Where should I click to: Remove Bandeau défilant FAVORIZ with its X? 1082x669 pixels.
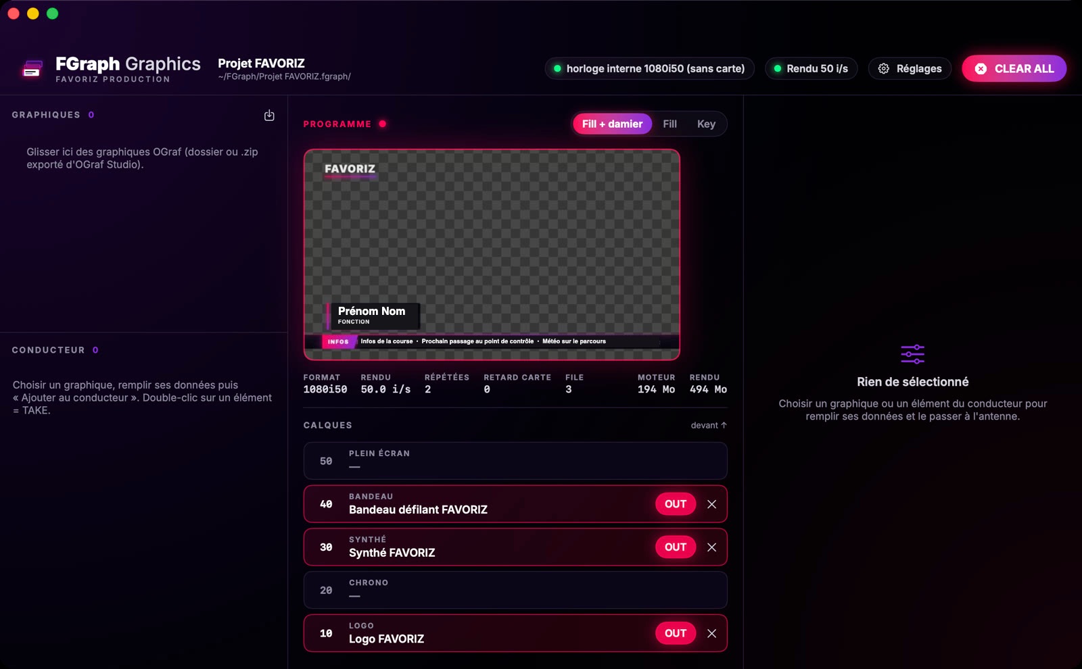(x=711, y=504)
